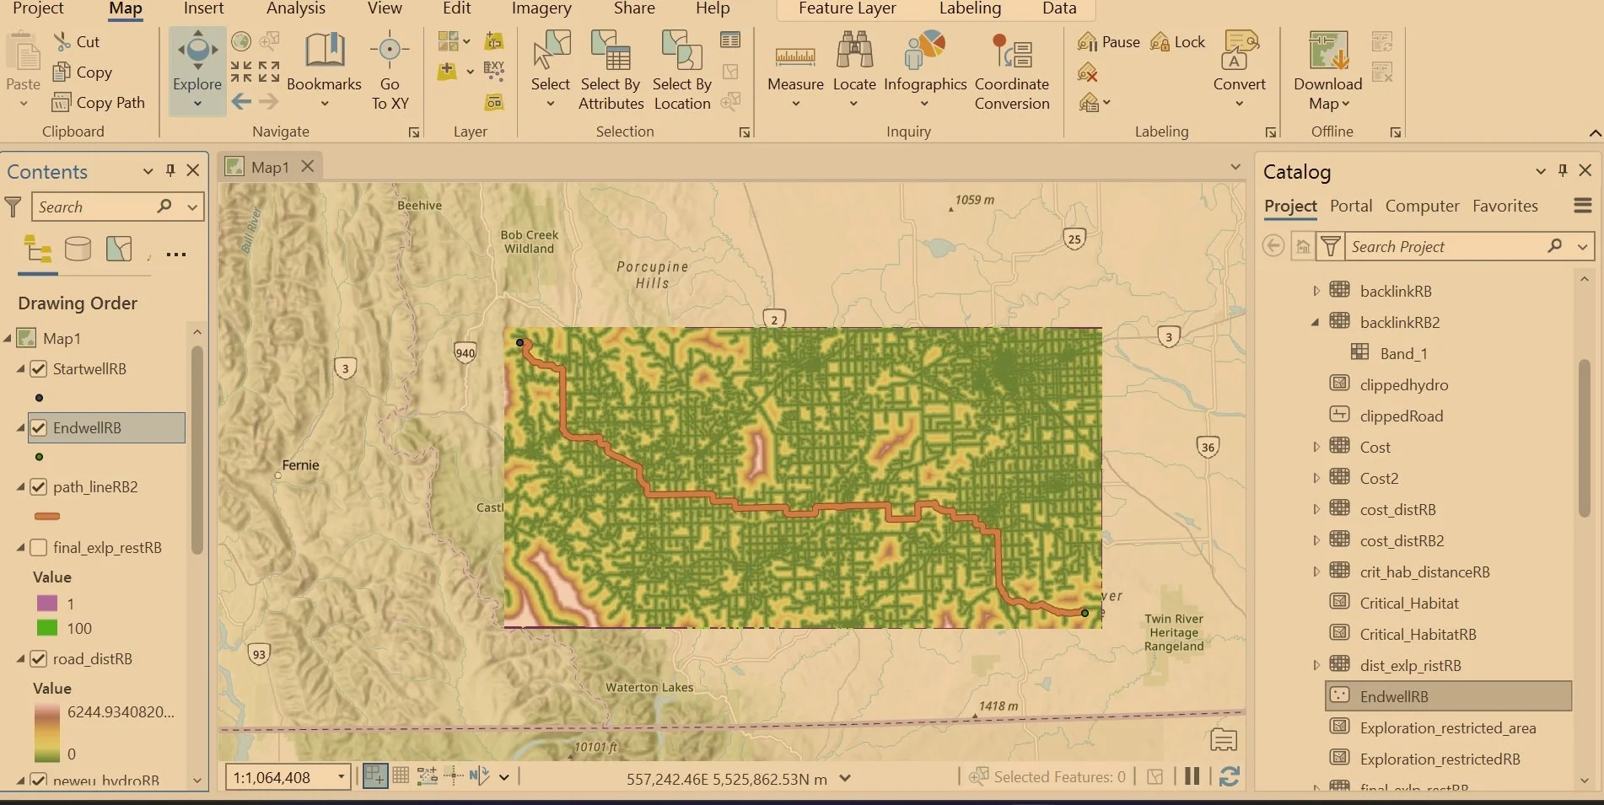Click the path_lineRB2 orange line symbol

point(47,516)
